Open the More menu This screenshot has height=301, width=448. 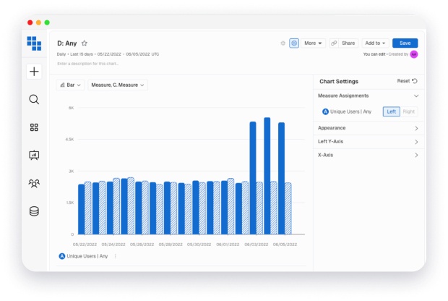(314, 43)
